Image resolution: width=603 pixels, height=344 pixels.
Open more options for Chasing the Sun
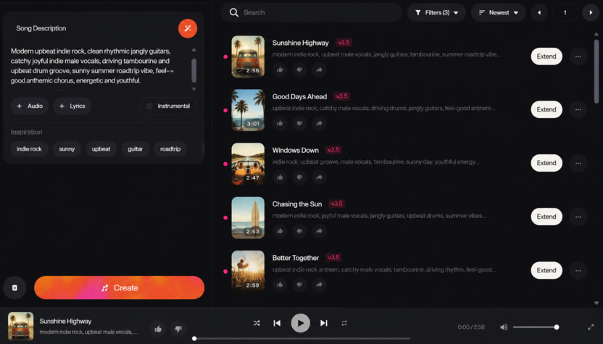click(x=578, y=217)
